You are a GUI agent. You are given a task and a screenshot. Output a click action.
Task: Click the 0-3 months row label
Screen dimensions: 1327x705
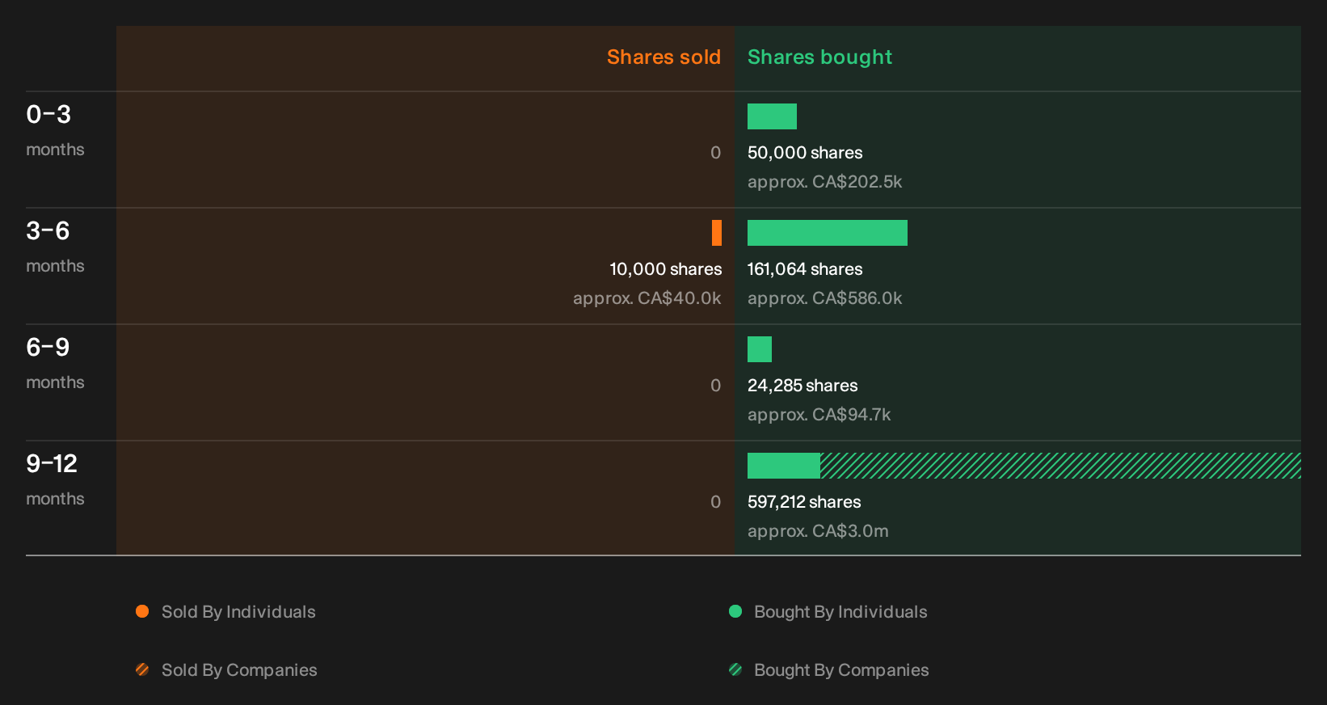(x=55, y=130)
